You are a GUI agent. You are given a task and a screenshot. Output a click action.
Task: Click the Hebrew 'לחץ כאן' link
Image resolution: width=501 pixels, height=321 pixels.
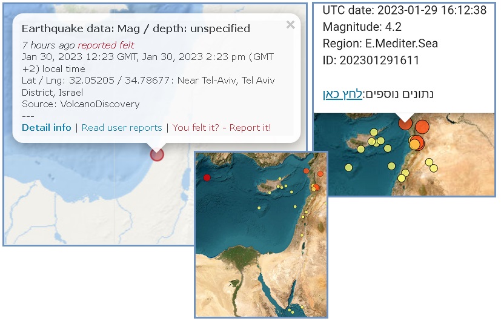[x=342, y=94]
